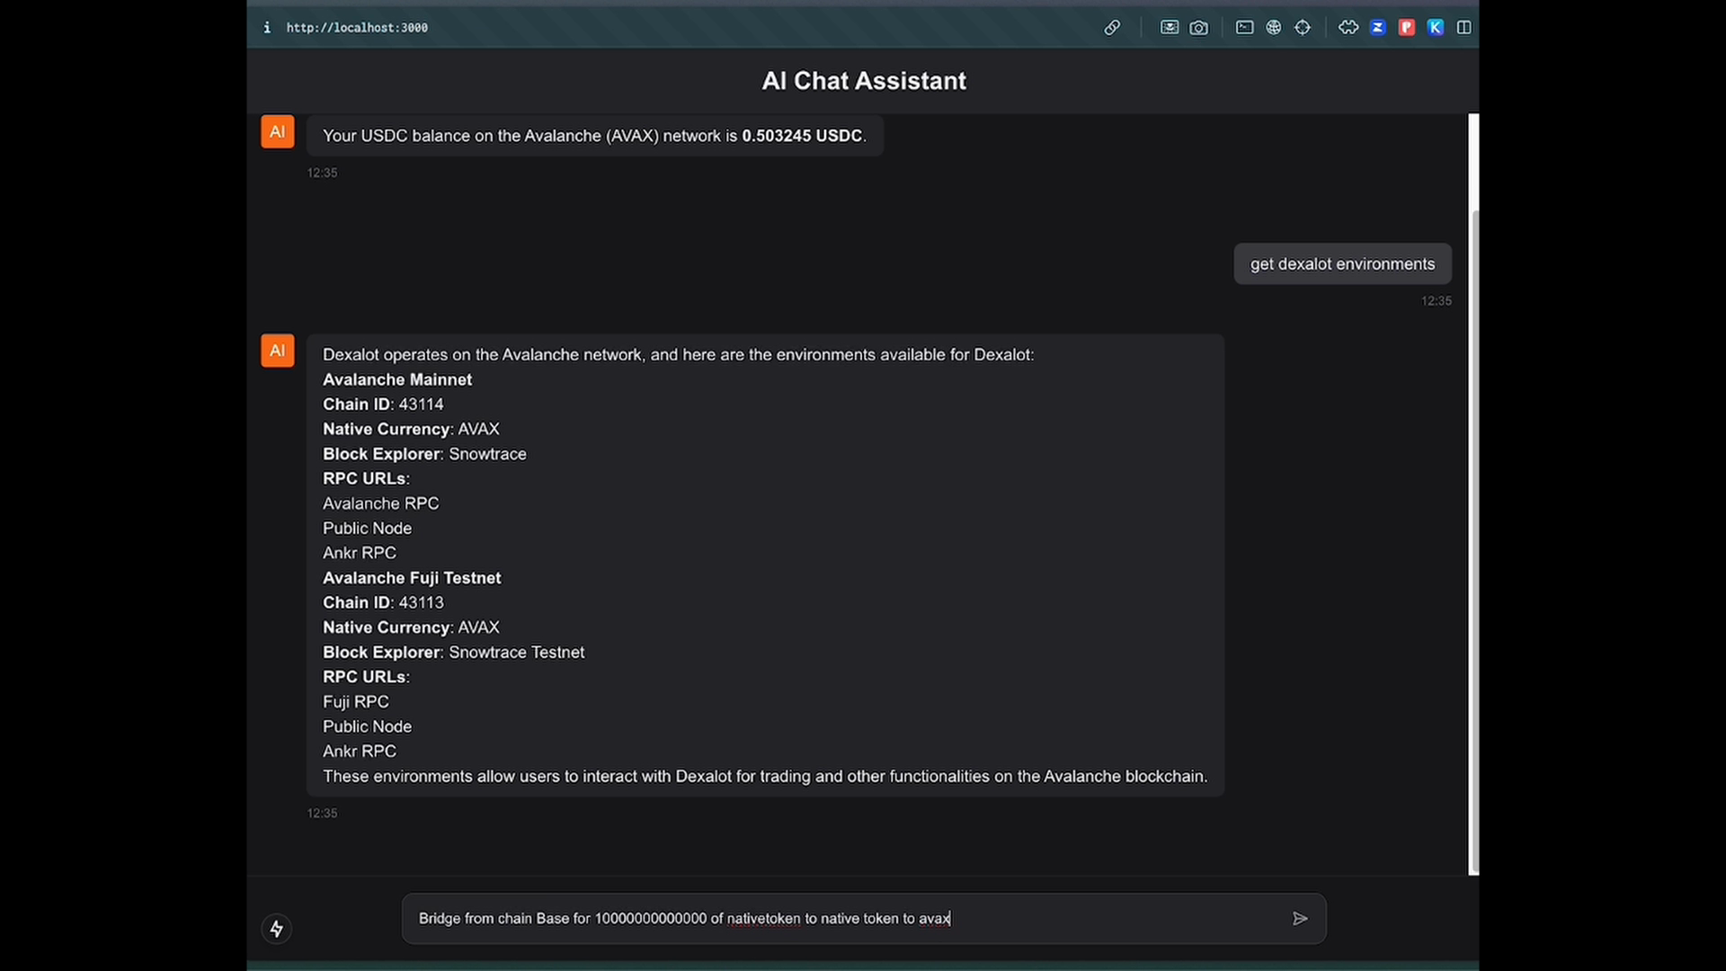Click the 'Fuji RPC' entry
Screen dimensions: 1726x971
pos(356,701)
